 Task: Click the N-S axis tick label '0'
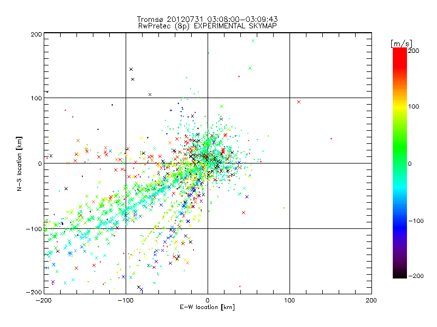40,164
